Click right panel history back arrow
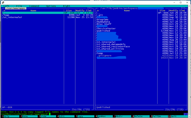Viewport: 191px width, 118px height. coord(96,8)
